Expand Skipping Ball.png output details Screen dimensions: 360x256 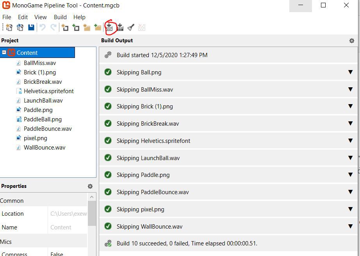click(350, 72)
